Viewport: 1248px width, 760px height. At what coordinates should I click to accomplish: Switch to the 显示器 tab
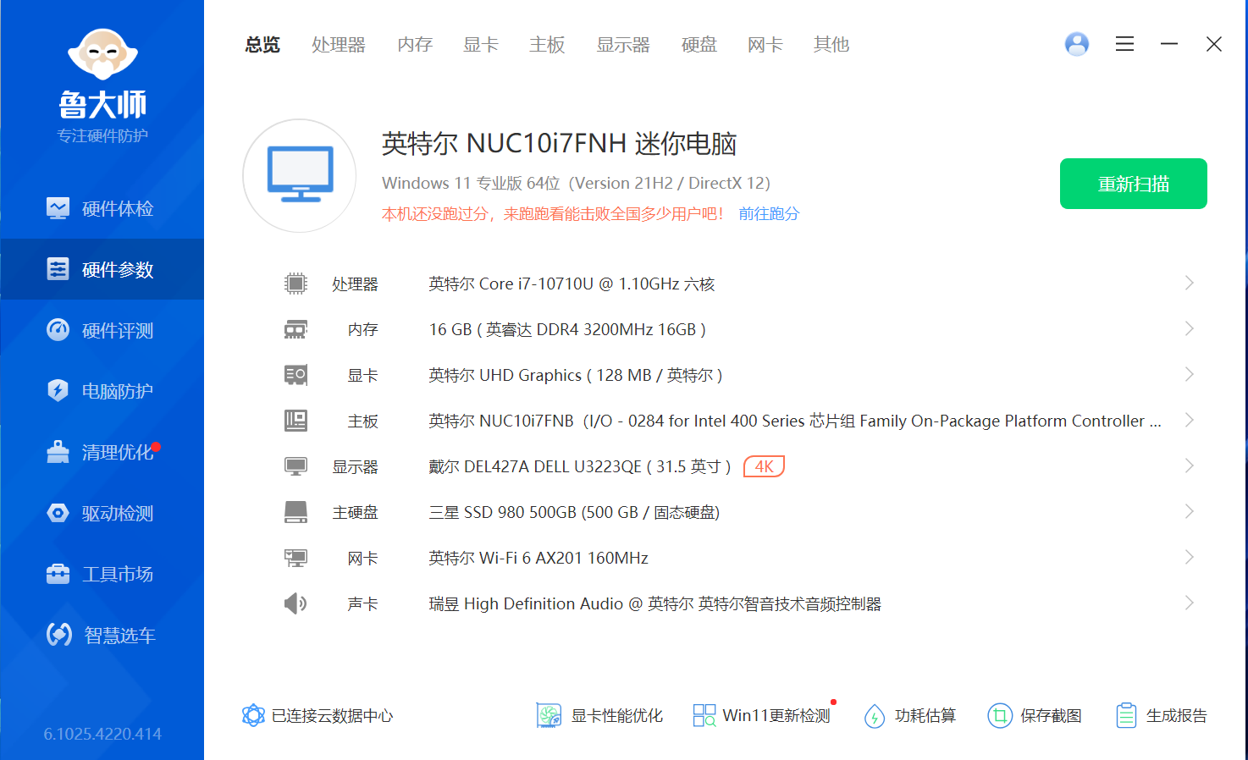[x=623, y=45]
